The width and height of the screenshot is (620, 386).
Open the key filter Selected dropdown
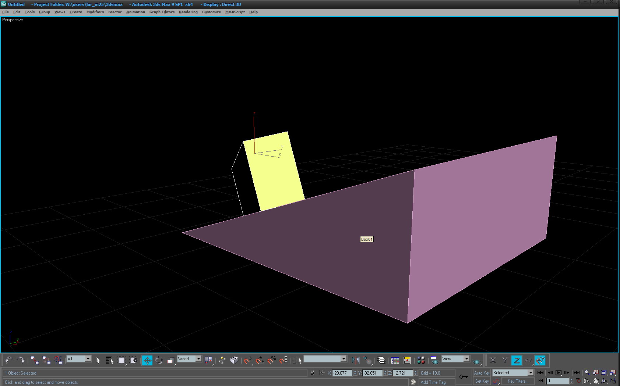click(513, 373)
